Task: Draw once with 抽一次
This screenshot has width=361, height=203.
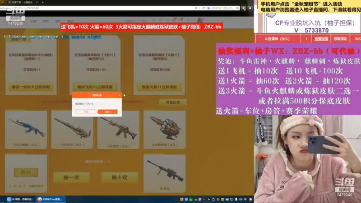Action: tap(72, 177)
